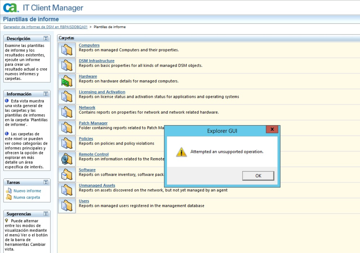
Task: Open the Software folder icon
Action: 67,174
